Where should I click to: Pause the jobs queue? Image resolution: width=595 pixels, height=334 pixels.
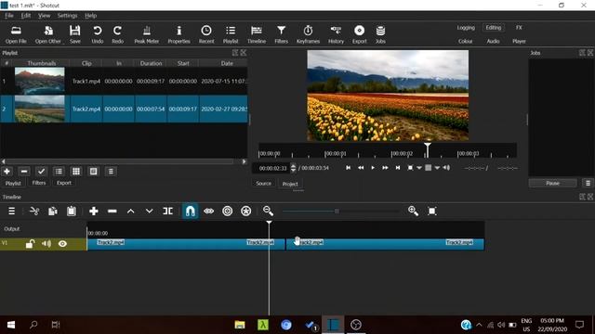point(552,184)
